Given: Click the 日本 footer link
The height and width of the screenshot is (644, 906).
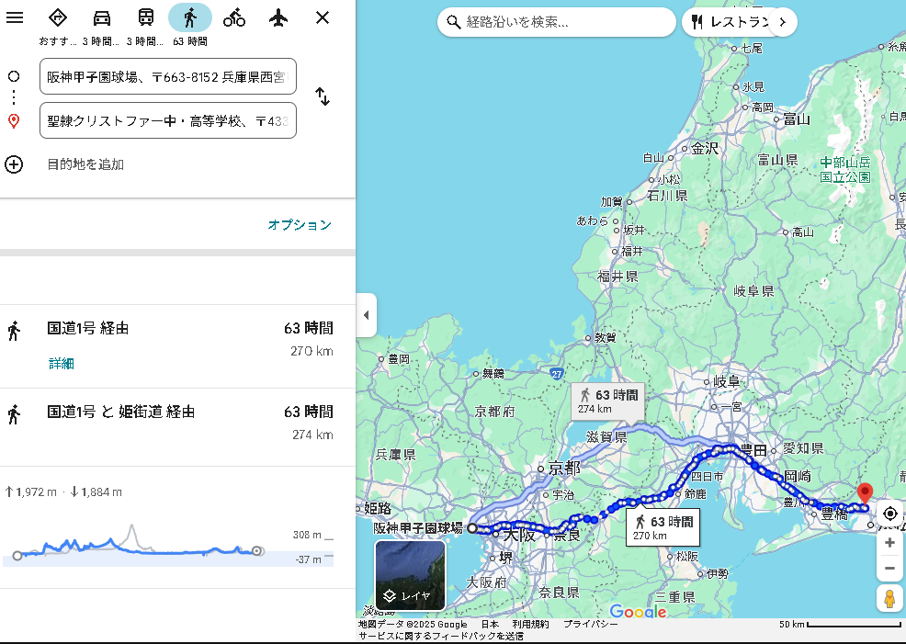Looking at the screenshot, I should [x=490, y=625].
